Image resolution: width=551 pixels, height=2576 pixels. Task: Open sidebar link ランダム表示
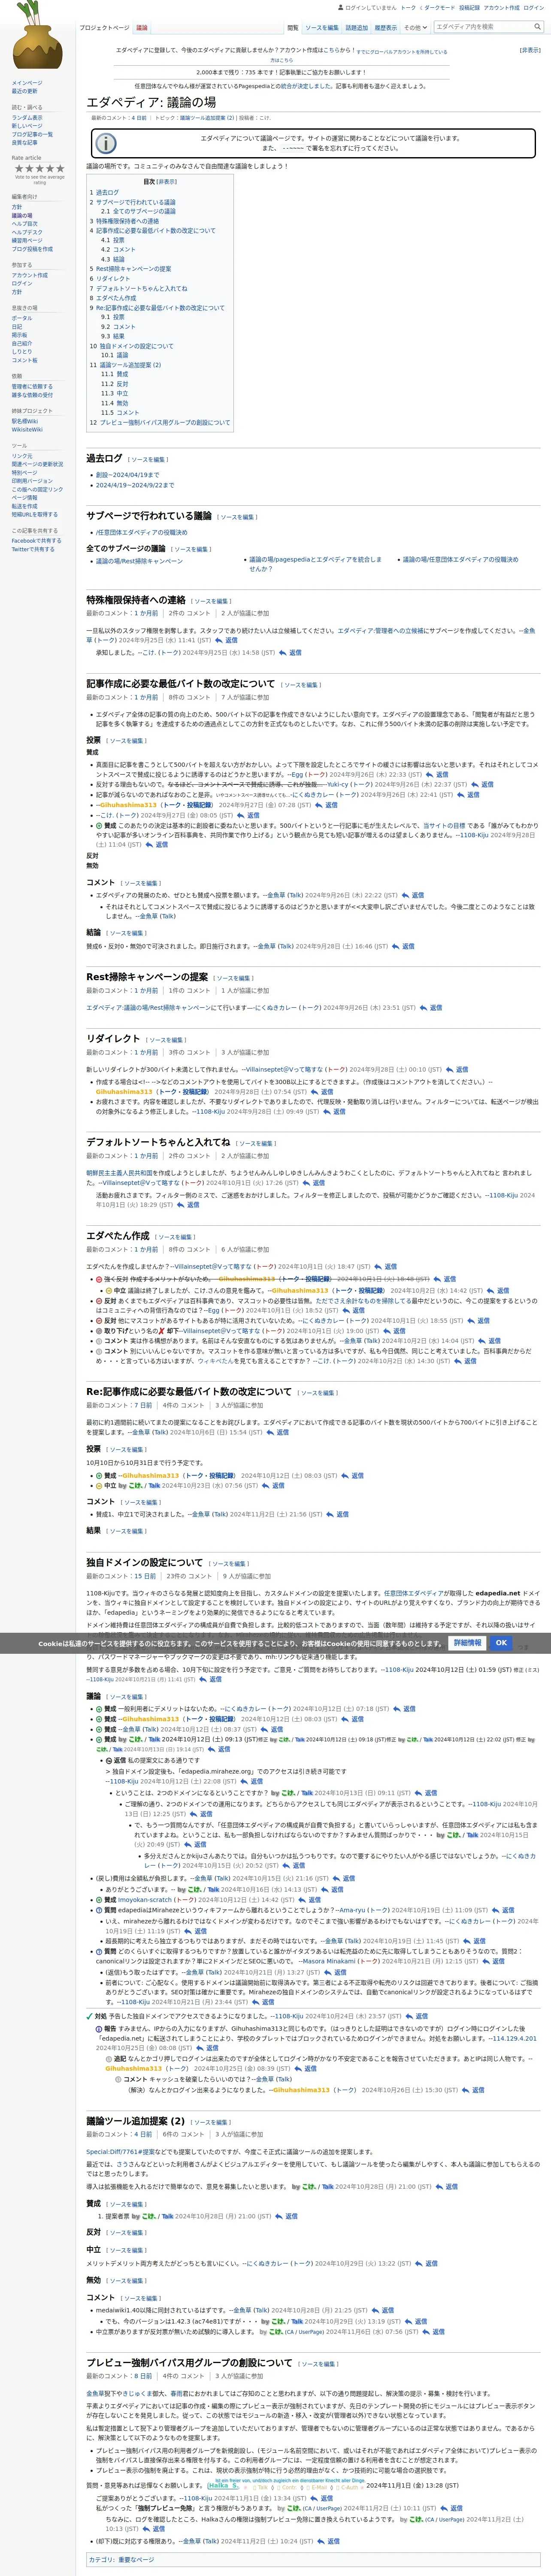pyautogui.click(x=27, y=118)
